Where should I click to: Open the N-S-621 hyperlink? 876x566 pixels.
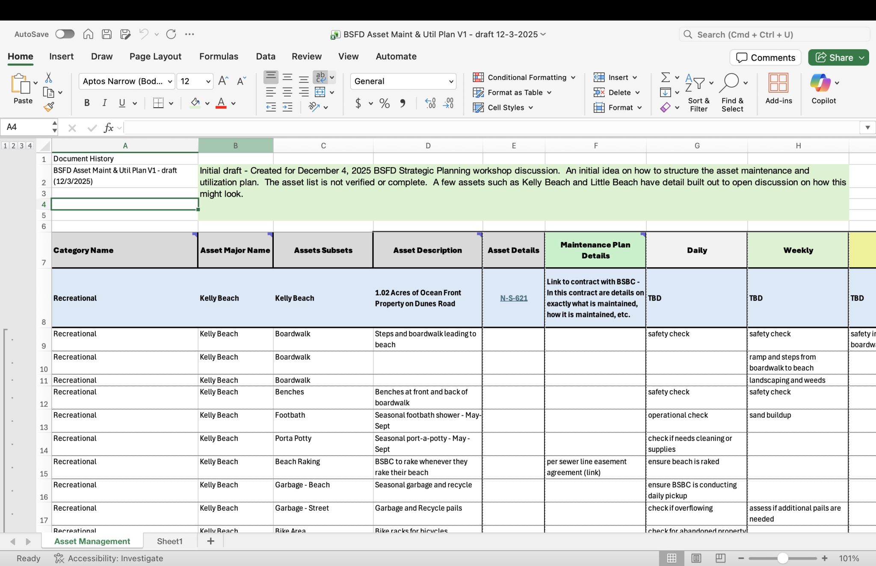513,298
